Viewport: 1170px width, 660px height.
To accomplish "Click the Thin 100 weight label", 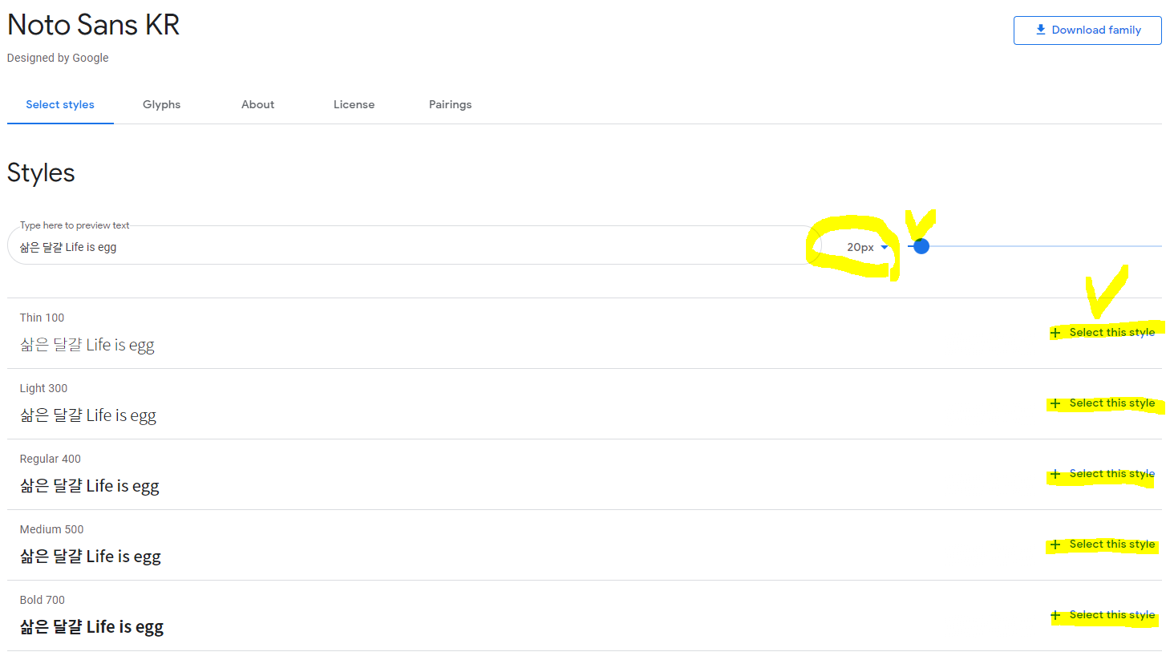I will [42, 318].
